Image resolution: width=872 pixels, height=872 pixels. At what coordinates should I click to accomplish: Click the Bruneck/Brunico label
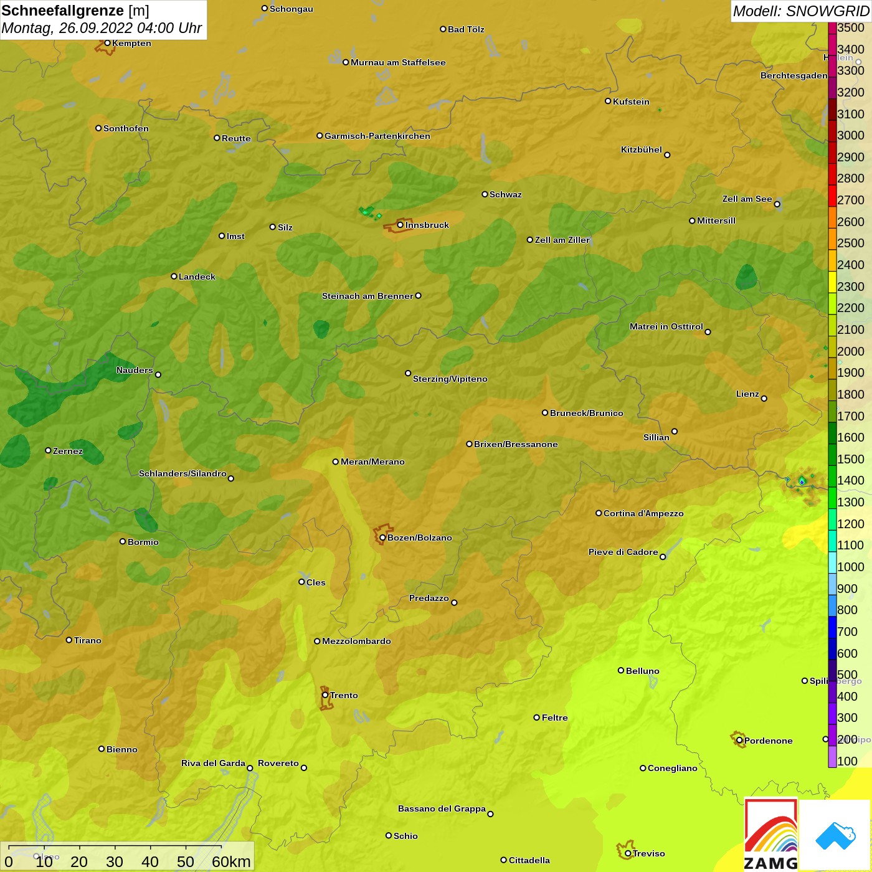(587, 413)
